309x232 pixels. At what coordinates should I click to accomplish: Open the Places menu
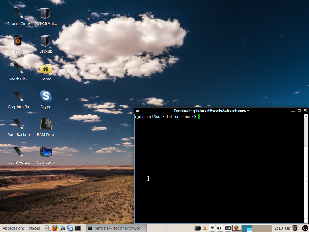tap(34, 228)
